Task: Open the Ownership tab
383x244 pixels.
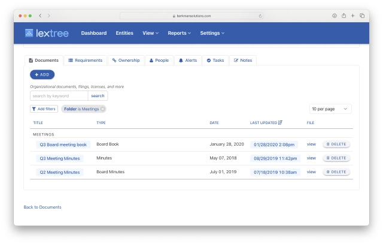Action: (126, 60)
